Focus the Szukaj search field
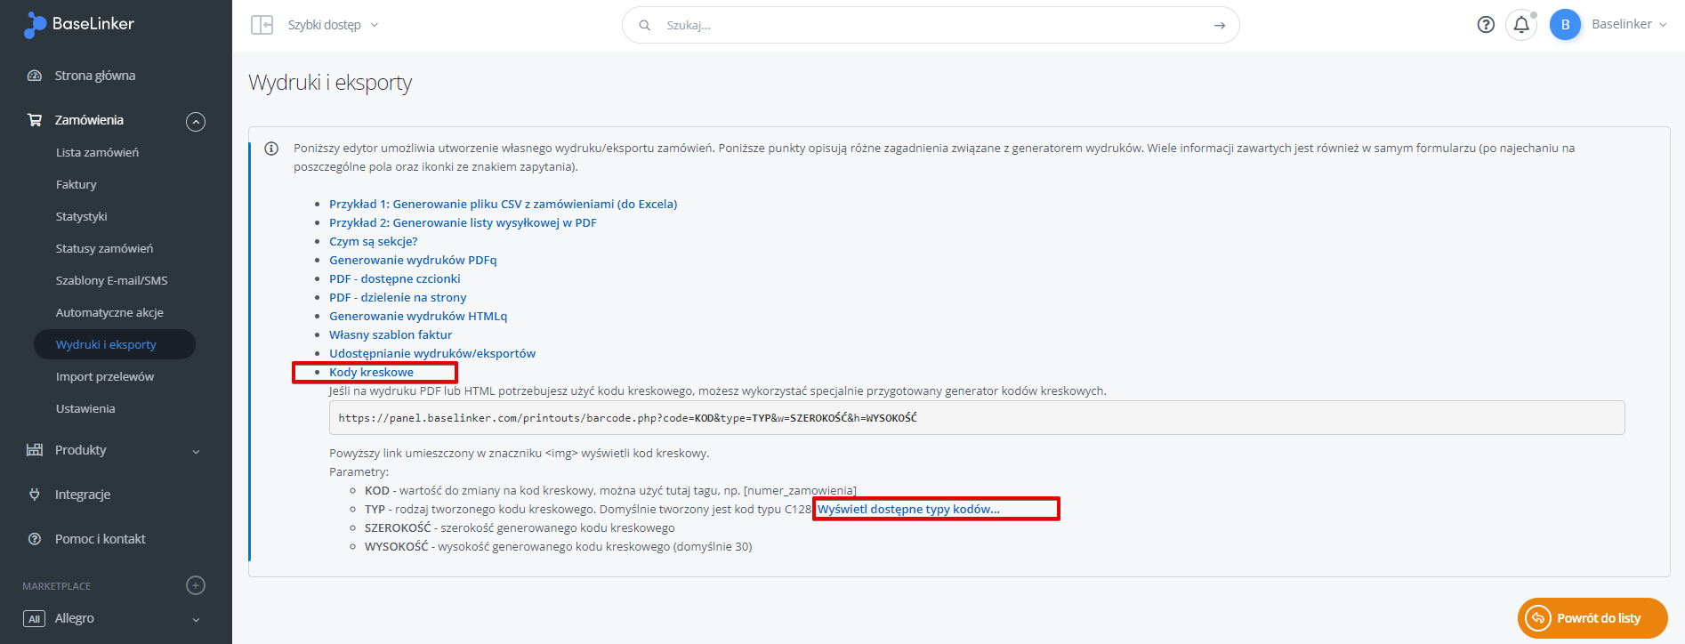 point(931,25)
